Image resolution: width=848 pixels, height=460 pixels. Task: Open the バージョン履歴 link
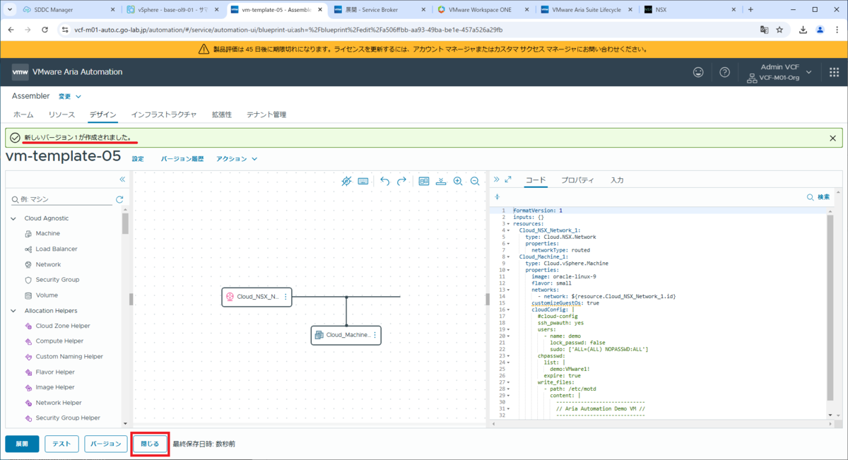coord(182,159)
